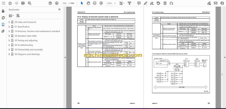Show page thumbnails panel
The height and width of the screenshot is (109, 226).
(x=3, y=18)
